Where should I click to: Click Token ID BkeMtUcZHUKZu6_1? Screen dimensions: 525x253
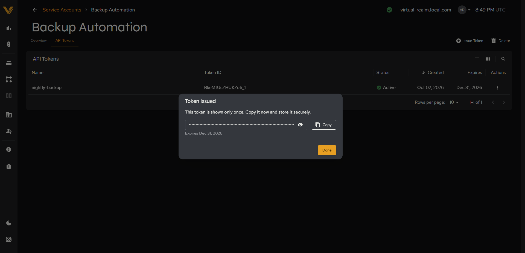pyautogui.click(x=225, y=88)
